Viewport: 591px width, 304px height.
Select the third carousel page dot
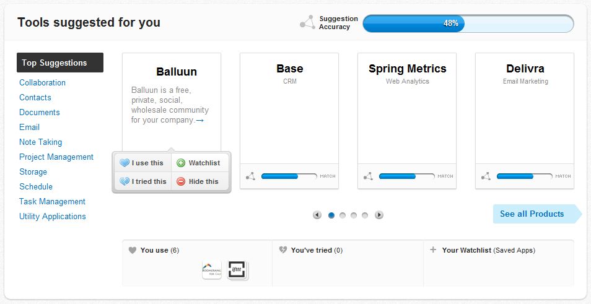click(x=354, y=215)
